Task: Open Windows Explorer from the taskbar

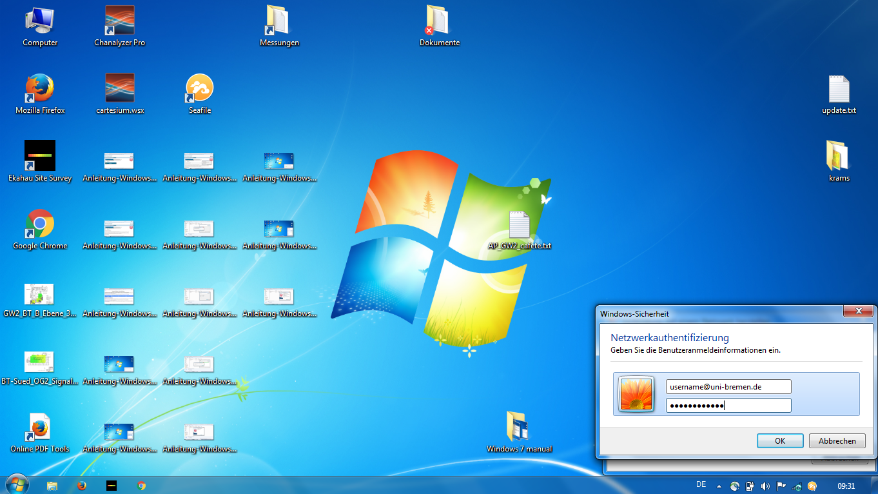Action: (52, 486)
